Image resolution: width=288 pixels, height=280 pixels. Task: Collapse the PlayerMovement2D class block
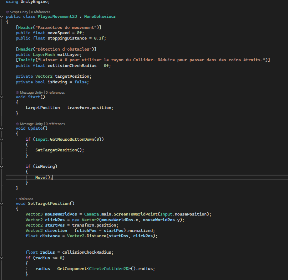[2, 17]
